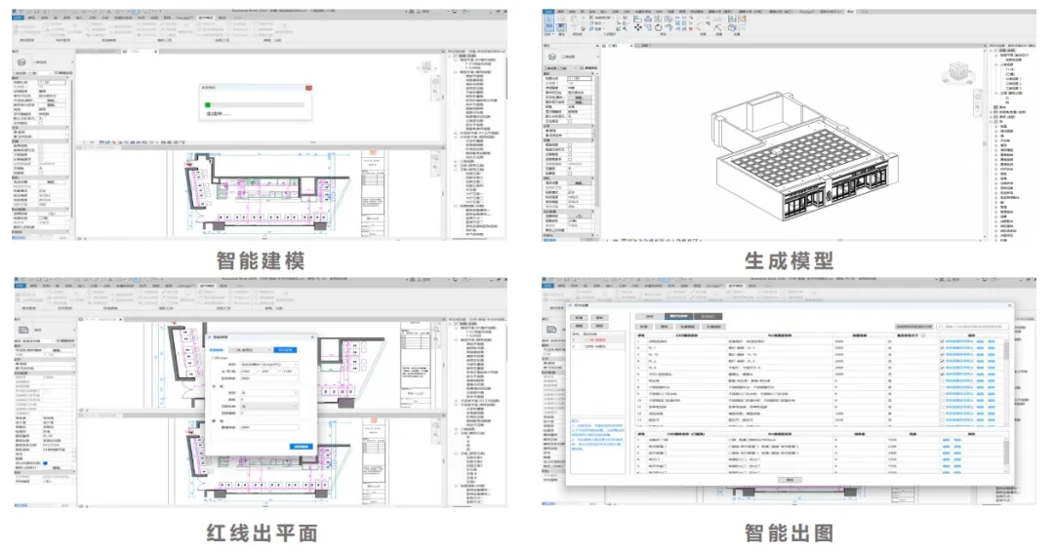Viewport: 1054px width, 553px height.
Task: Click the sheet type icon in 红线出平面 properties
Action: coord(23,330)
